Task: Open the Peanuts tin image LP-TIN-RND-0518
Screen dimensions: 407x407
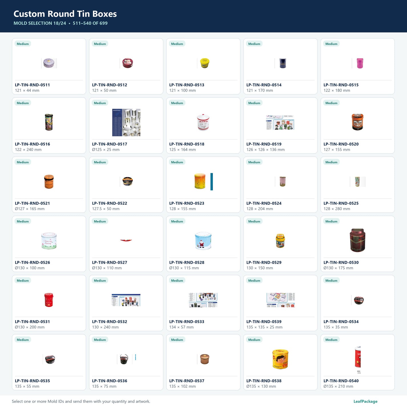Action: click(203, 122)
